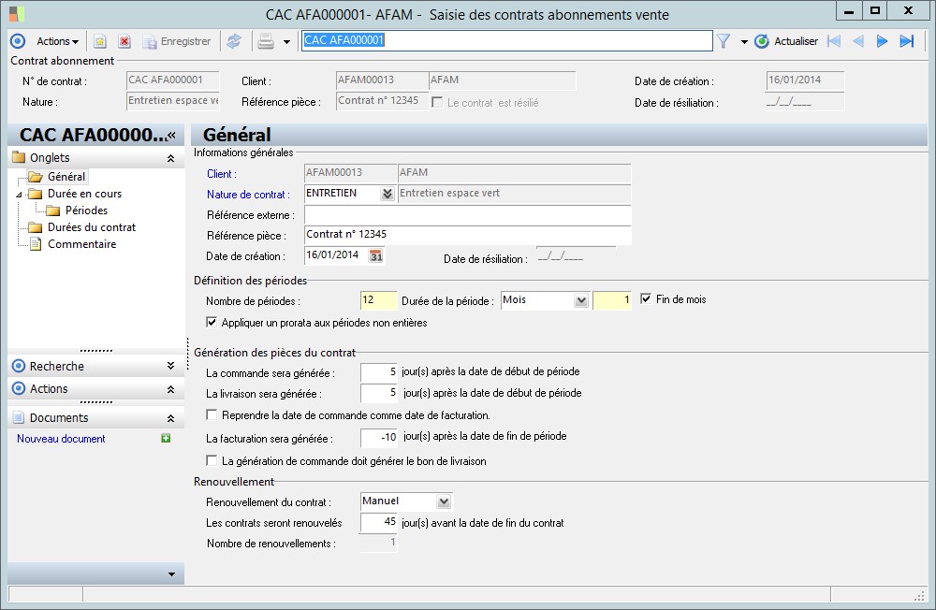Open the Renouvellement du contrat dropdown
The image size is (936, 610).
point(444,501)
